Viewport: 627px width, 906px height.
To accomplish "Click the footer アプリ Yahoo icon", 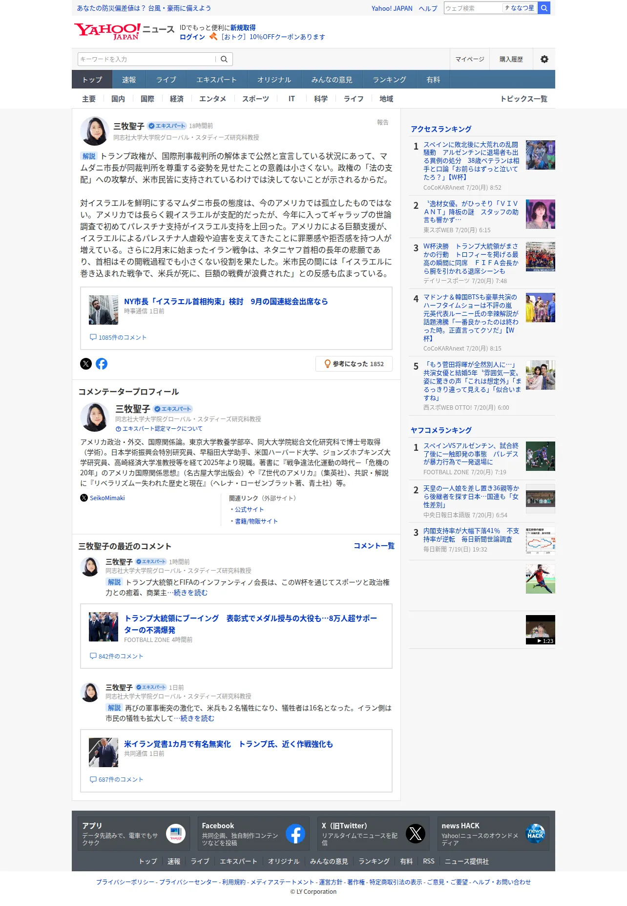I will [x=176, y=834].
